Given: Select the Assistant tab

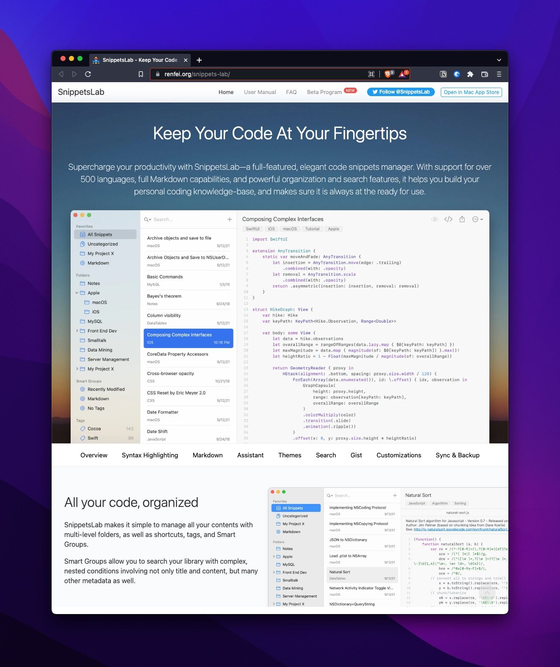Looking at the screenshot, I should [250, 455].
